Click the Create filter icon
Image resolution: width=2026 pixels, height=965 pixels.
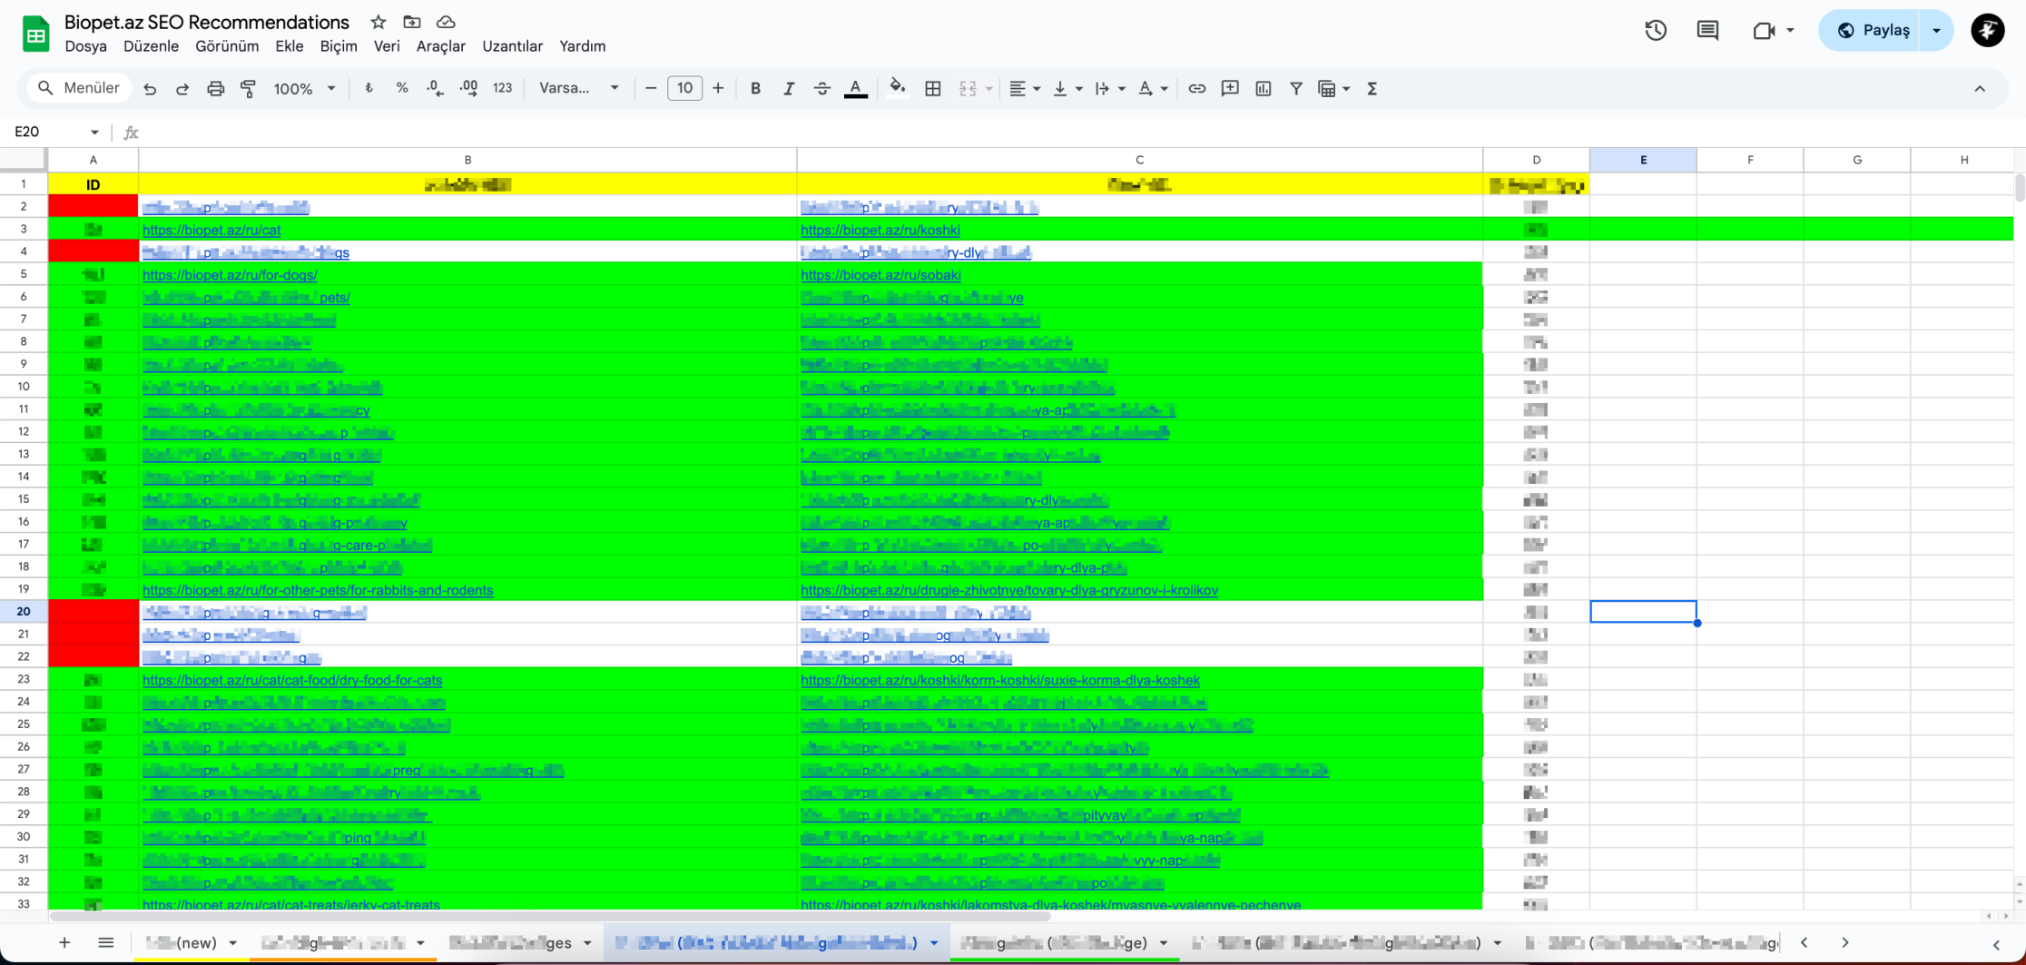point(1295,89)
